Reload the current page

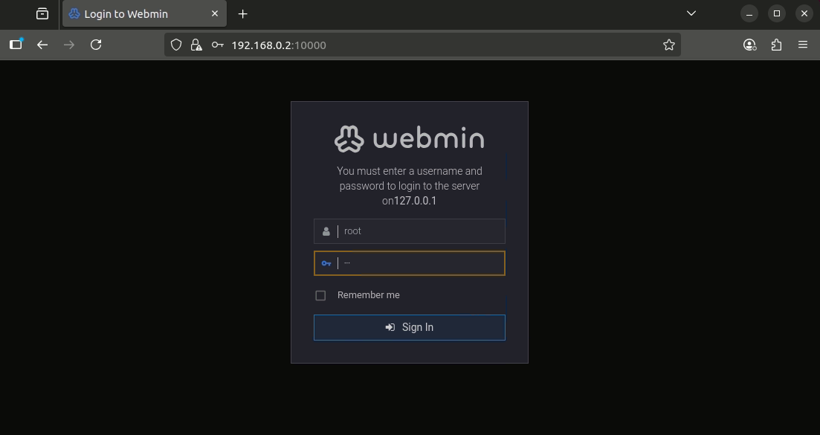pos(96,45)
